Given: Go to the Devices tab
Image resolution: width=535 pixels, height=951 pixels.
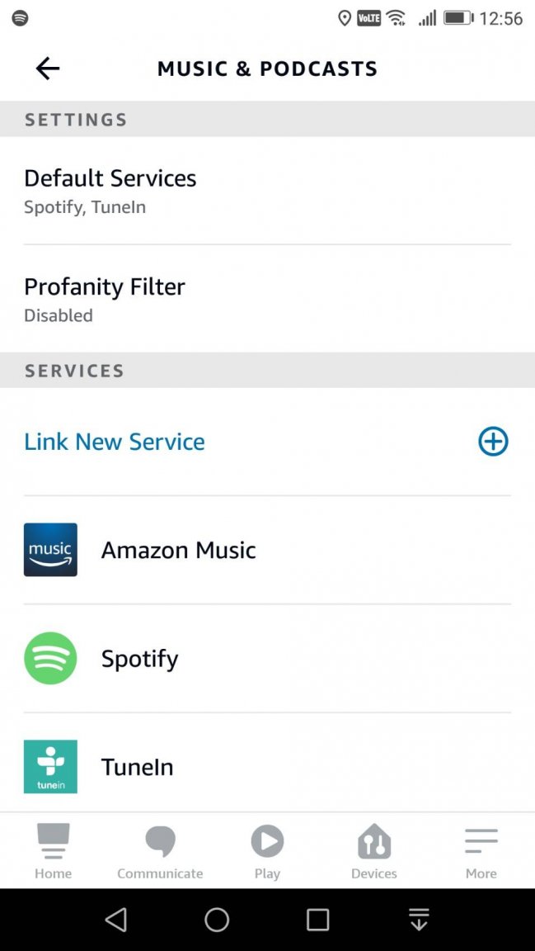Looking at the screenshot, I should coord(374,852).
